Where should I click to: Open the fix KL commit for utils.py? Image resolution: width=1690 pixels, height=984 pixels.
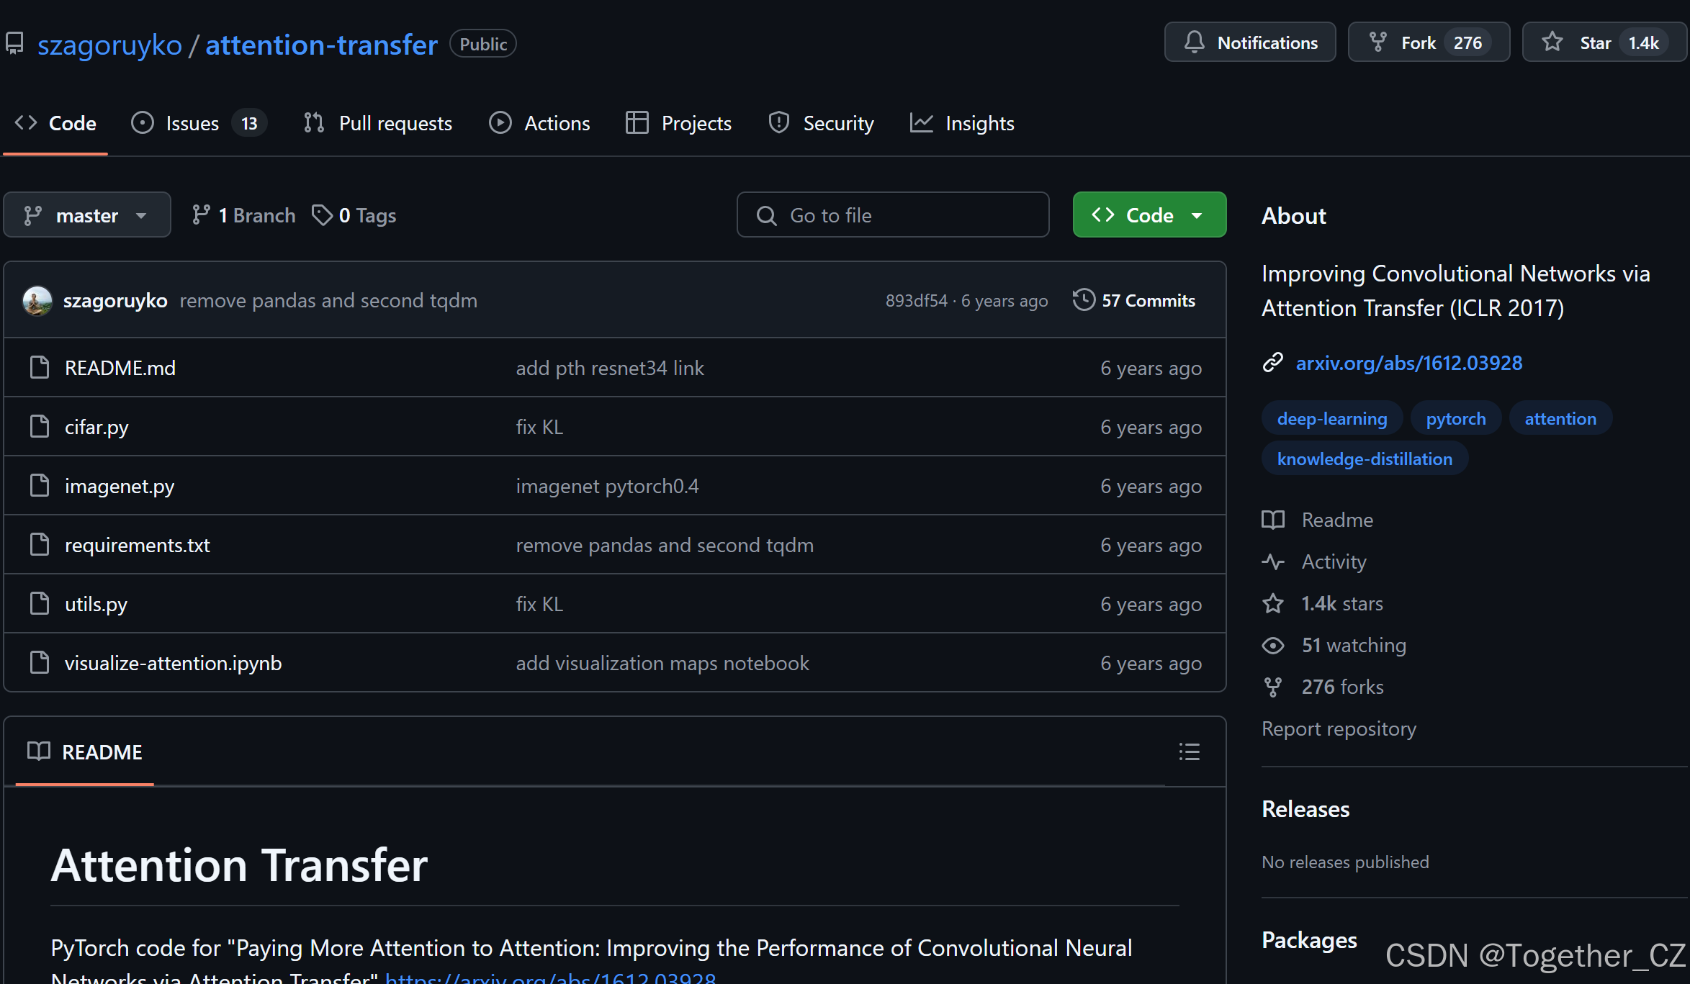[x=539, y=604]
